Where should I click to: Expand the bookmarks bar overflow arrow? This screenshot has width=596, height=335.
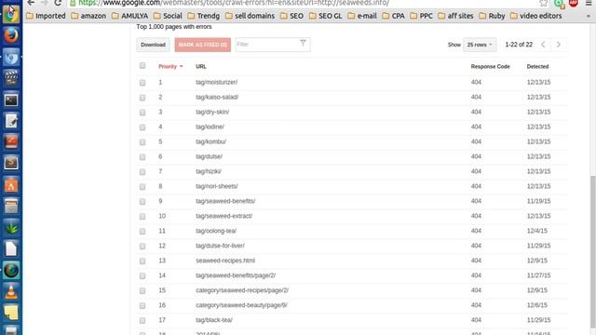click(589, 17)
